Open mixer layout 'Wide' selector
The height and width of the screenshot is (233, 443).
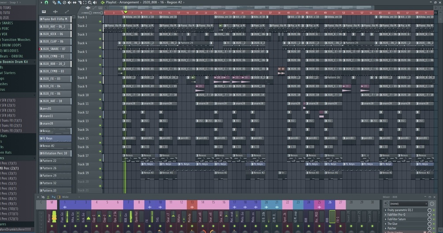point(65,197)
